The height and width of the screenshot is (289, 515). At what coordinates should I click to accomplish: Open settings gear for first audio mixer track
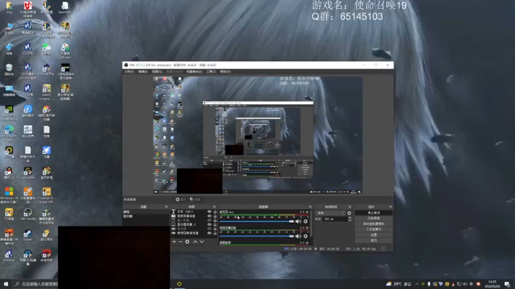point(305,222)
